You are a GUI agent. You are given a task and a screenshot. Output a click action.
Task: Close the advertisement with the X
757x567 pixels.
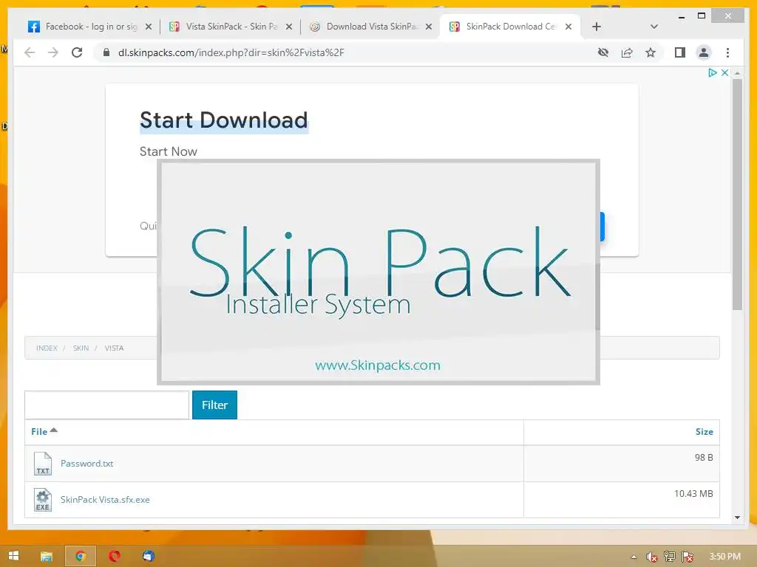pyautogui.click(x=724, y=73)
